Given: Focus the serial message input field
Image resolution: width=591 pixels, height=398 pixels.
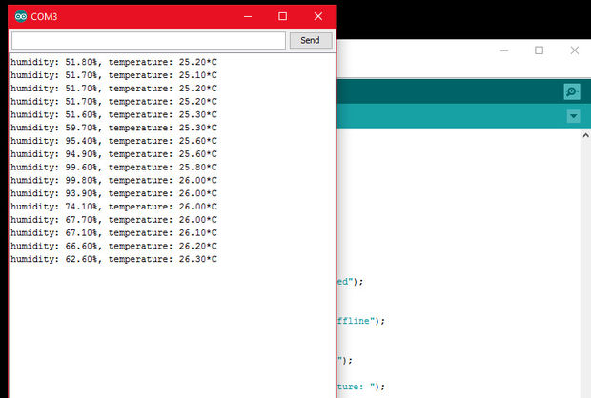Looking at the screenshot, I should pos(148,40).
